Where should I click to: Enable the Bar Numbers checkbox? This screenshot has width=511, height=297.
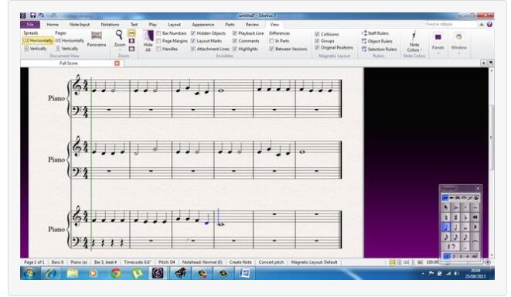click(x=158, y=33)
